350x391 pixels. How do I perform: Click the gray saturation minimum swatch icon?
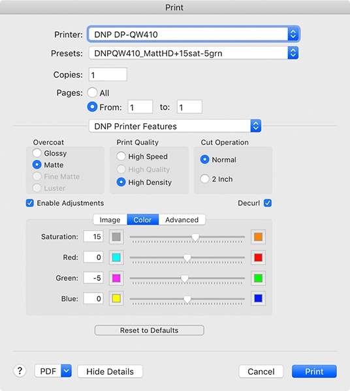point(116,237)
